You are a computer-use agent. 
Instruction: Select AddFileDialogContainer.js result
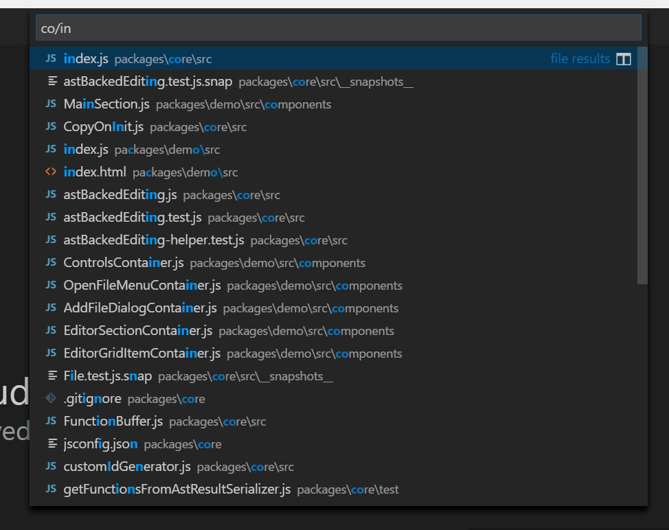(x=333, y=308)
